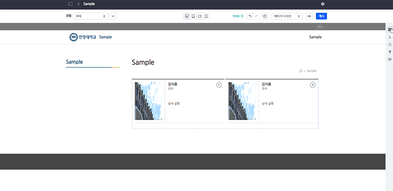Open the list panel in right sidebar

[389, 45]
